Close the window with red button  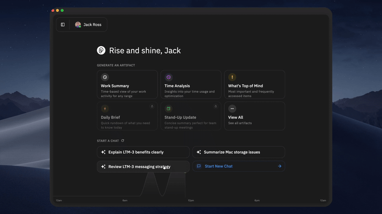[53, 10]
